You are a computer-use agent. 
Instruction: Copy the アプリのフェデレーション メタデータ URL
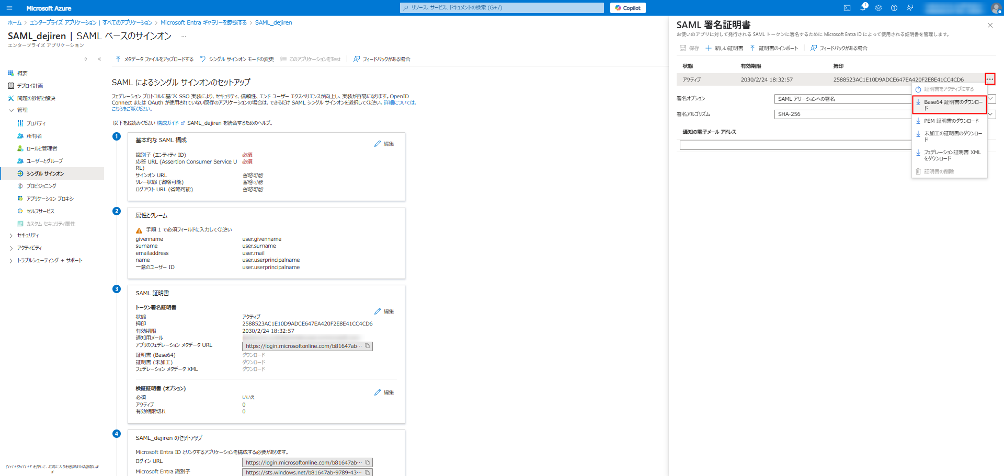(x=368, y=346)
